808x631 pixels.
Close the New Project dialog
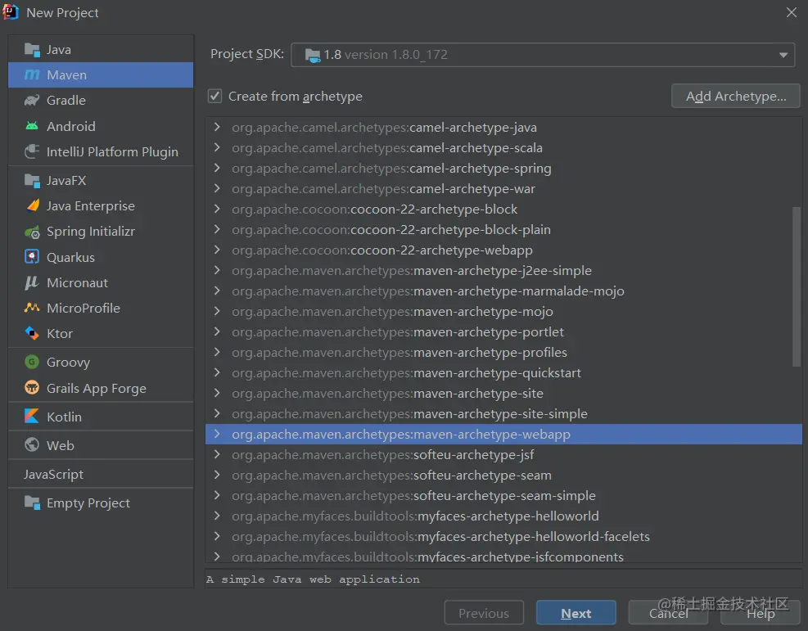[792, 12]
